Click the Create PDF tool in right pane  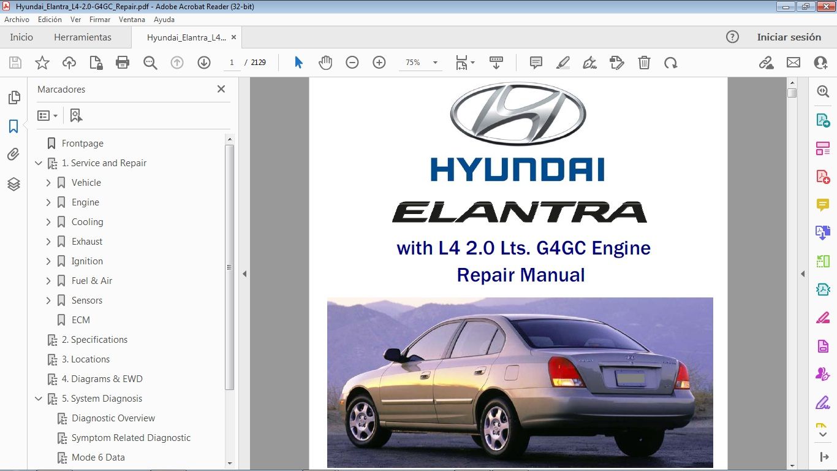(x=823, y=177)
